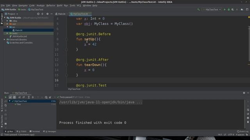Click LF line separator in status bar
The width and height of the screenshot is (250, 140).
[225, 135]
